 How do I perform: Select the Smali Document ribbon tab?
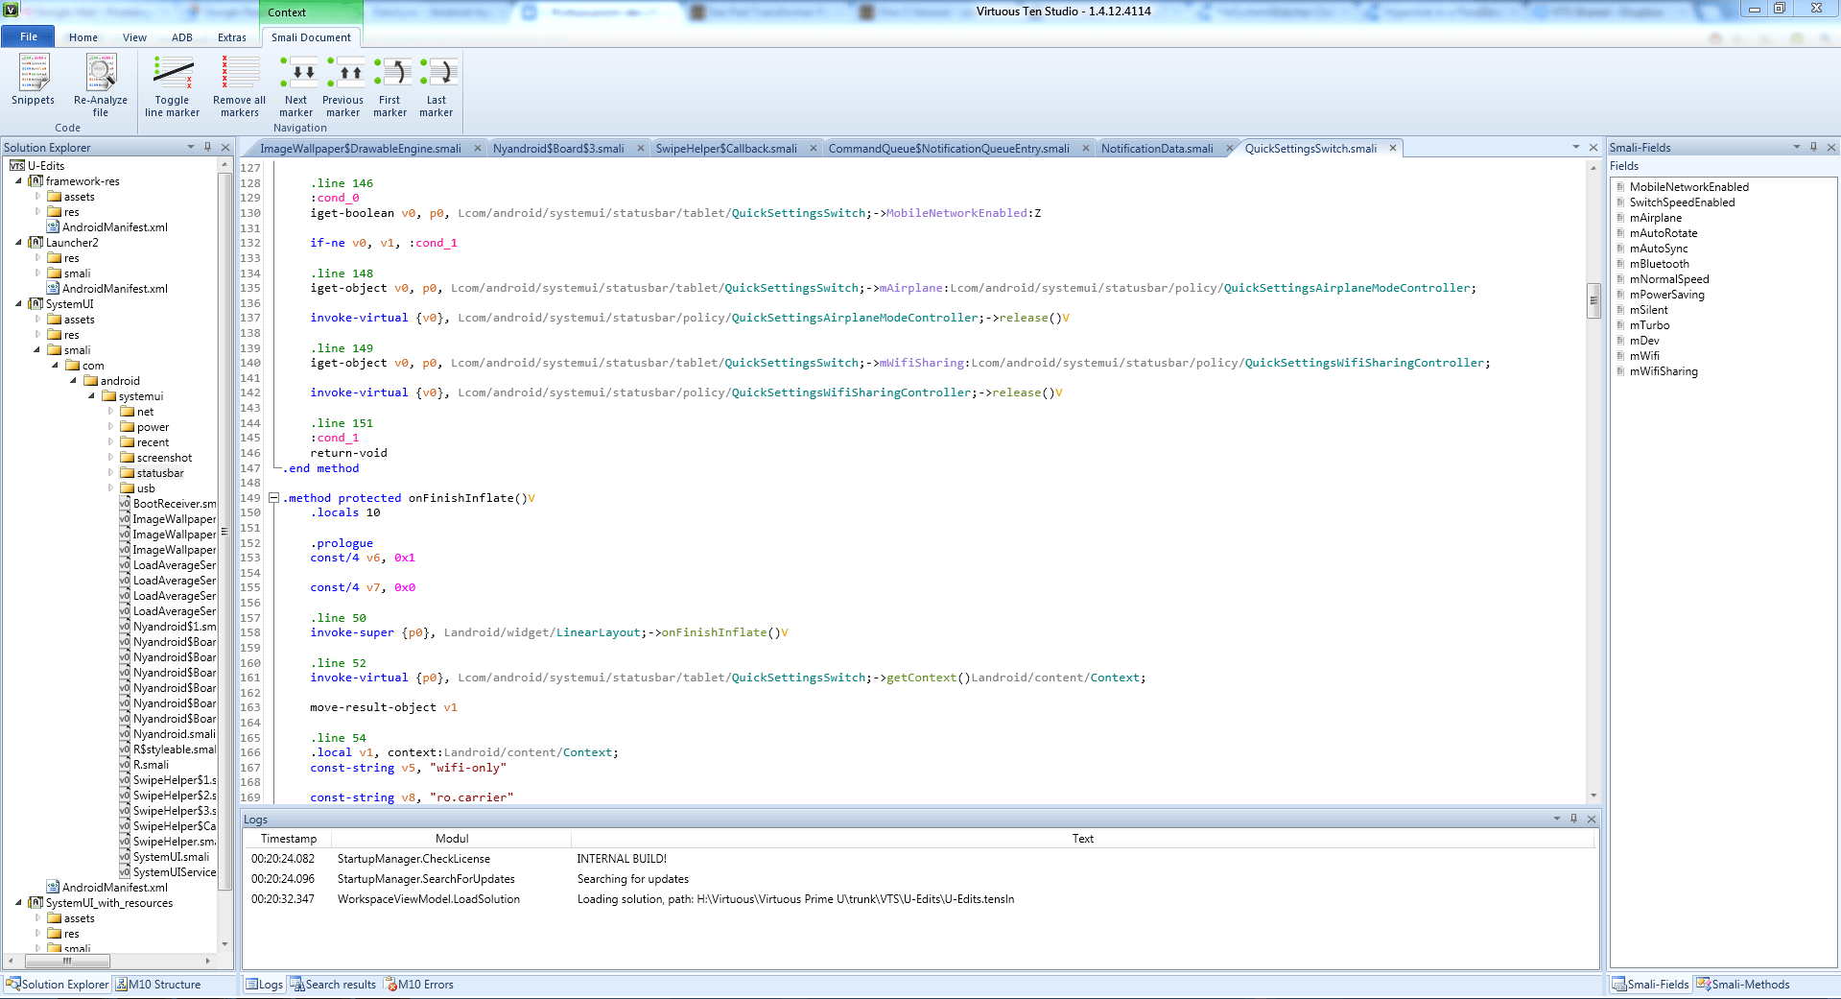pyautogui.click(x=311, y=37)
